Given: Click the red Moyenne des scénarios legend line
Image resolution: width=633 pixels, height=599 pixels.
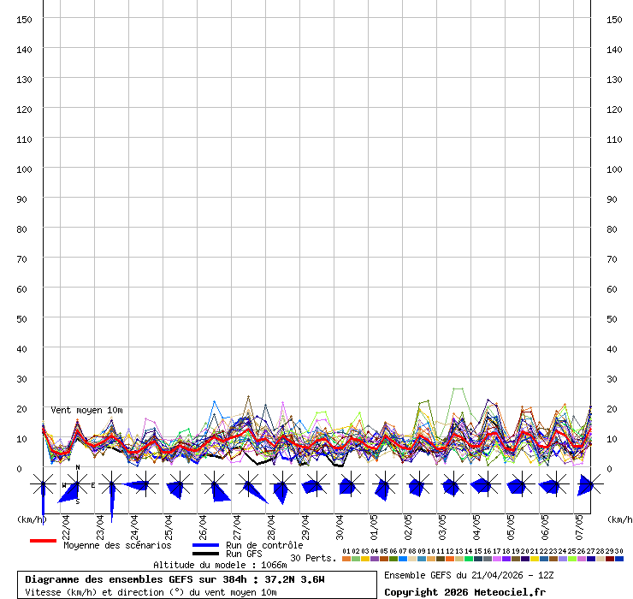Looking at the screenshot, I should [43, 541].
